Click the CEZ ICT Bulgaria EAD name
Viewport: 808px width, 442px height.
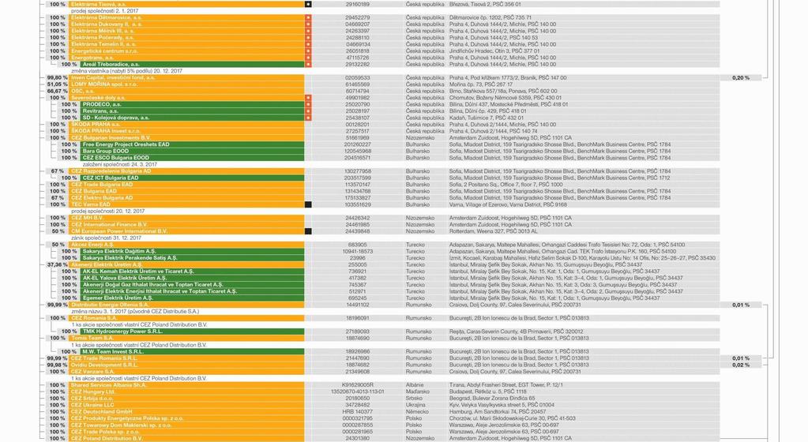pyautogui.click(x=111, y=178)
